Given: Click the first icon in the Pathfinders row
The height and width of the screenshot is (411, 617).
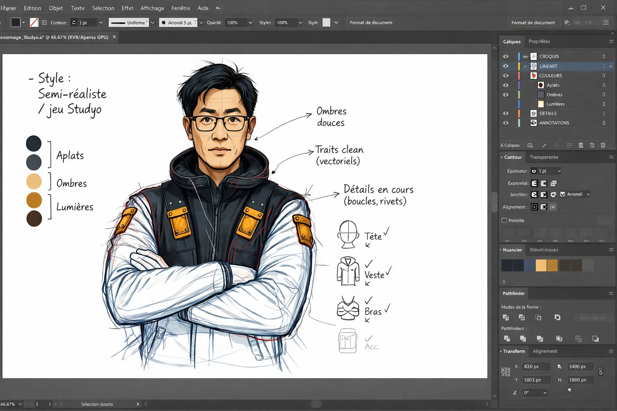Looking at the screenshot, I should (x=507, y=339).
